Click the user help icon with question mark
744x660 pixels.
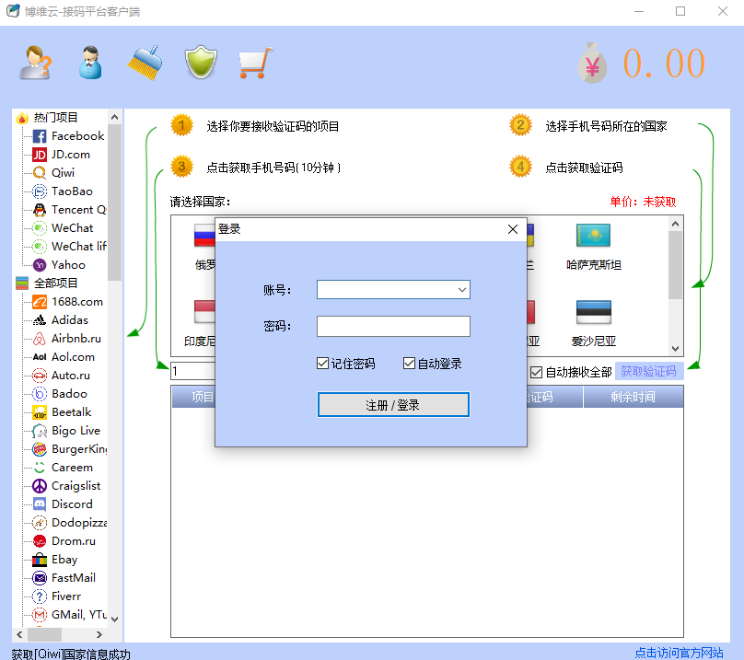(x=36, y=63)
